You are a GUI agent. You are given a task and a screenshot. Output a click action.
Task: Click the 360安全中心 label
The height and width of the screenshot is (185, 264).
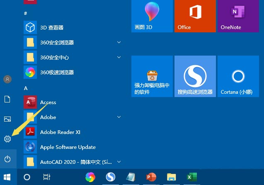[x=55, y=58]
